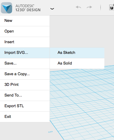
Task: Choose Open from the menu
Action: 25,31
